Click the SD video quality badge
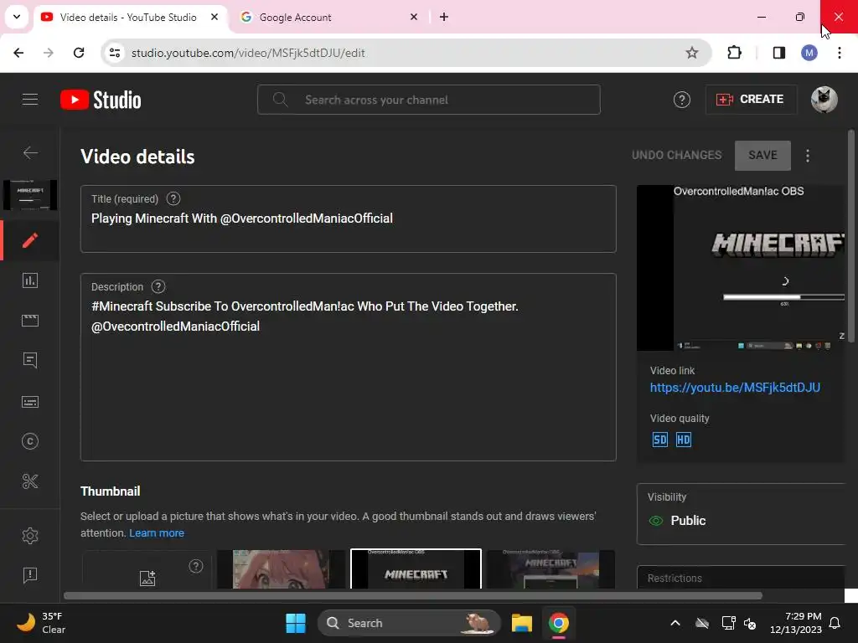The height and width of the screenshot is (643, 858). pyautogui.click(x=660, y=440)
